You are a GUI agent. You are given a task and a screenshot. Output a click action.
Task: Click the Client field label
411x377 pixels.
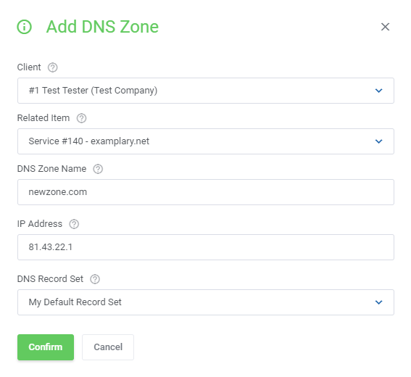pyautogui.click(x=29, y=67)
